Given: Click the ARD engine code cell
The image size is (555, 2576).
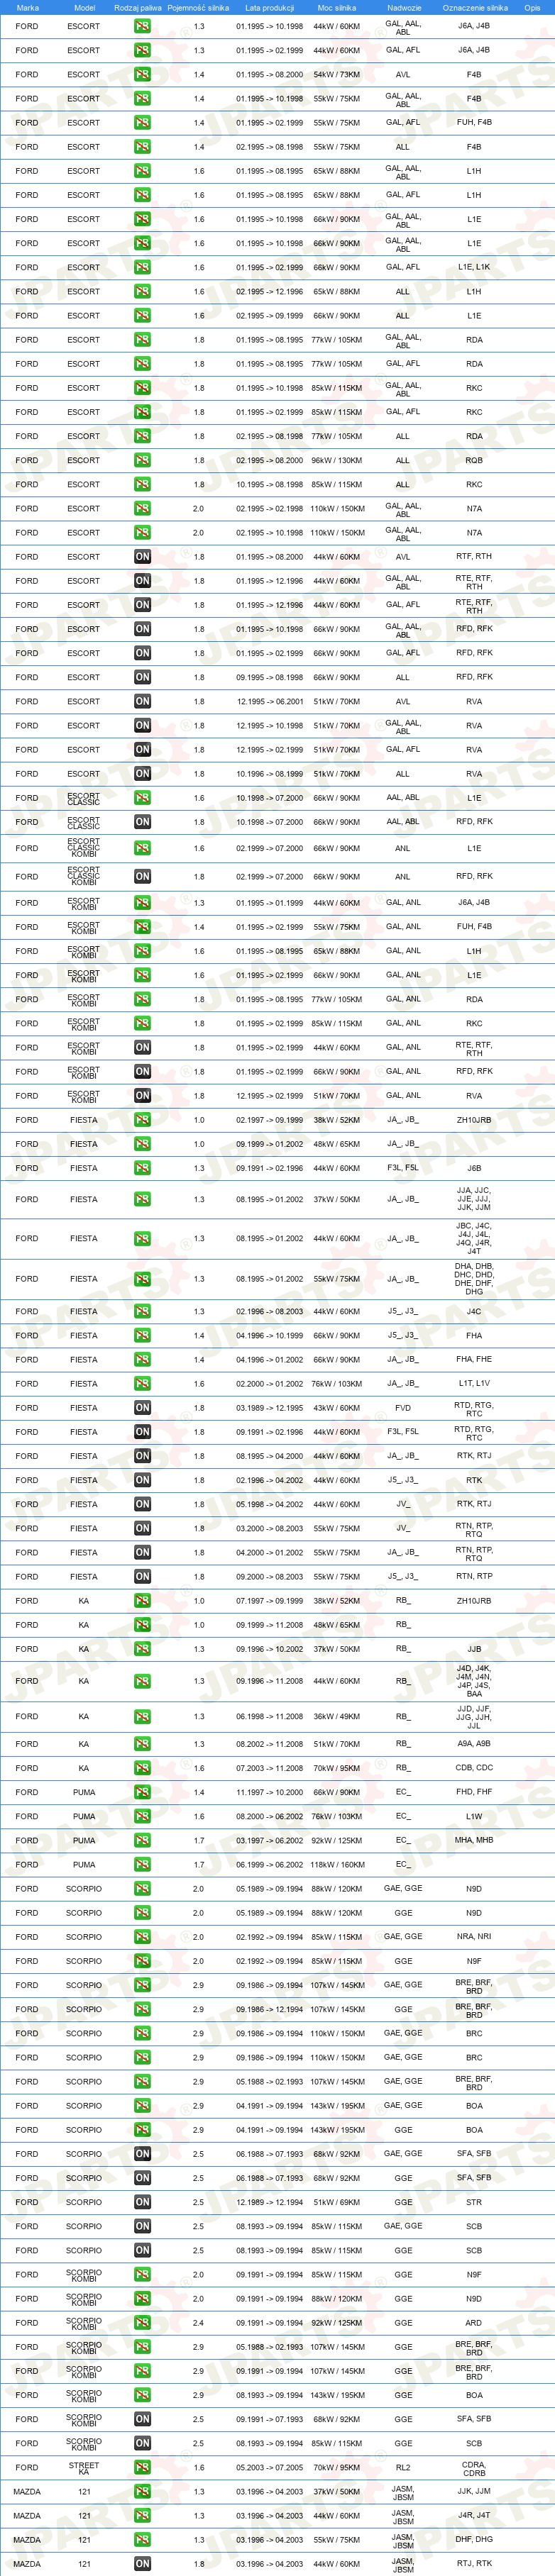Looking at the screenshot, I should coord(474,2323).
